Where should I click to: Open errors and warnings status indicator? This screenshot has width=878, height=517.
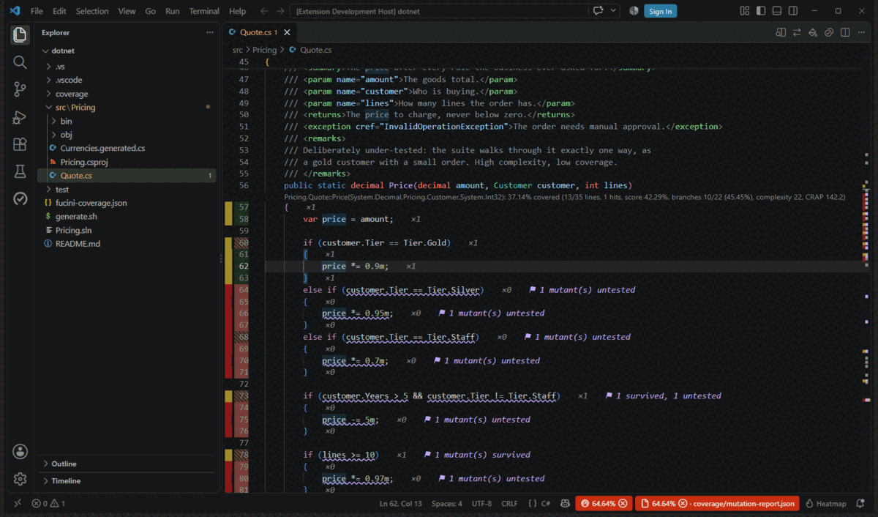[48, 504]
